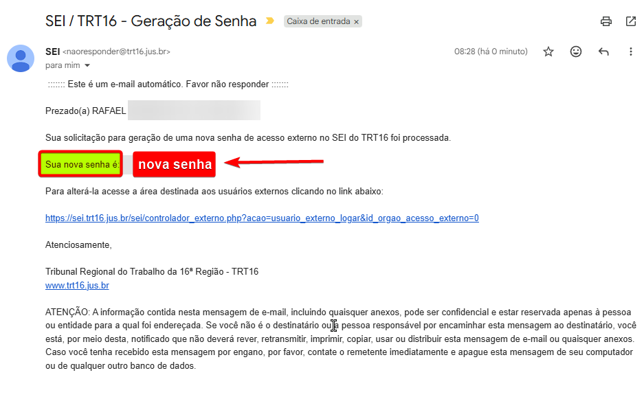Open the three-dot options dropdown

630,51
